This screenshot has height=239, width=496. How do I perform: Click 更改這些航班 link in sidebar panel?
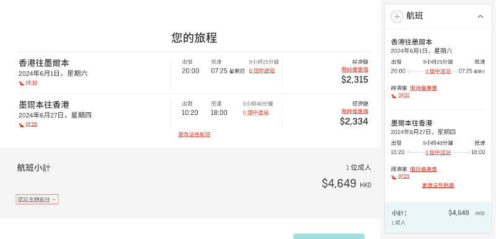438,185
